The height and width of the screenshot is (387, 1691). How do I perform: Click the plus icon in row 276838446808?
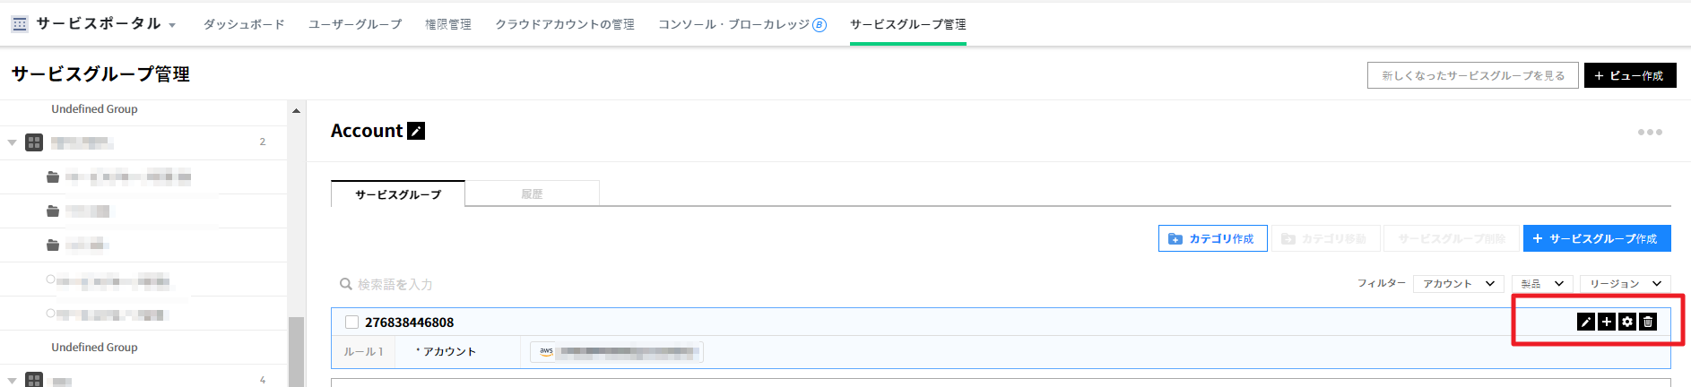click(x=1606, y=322)
